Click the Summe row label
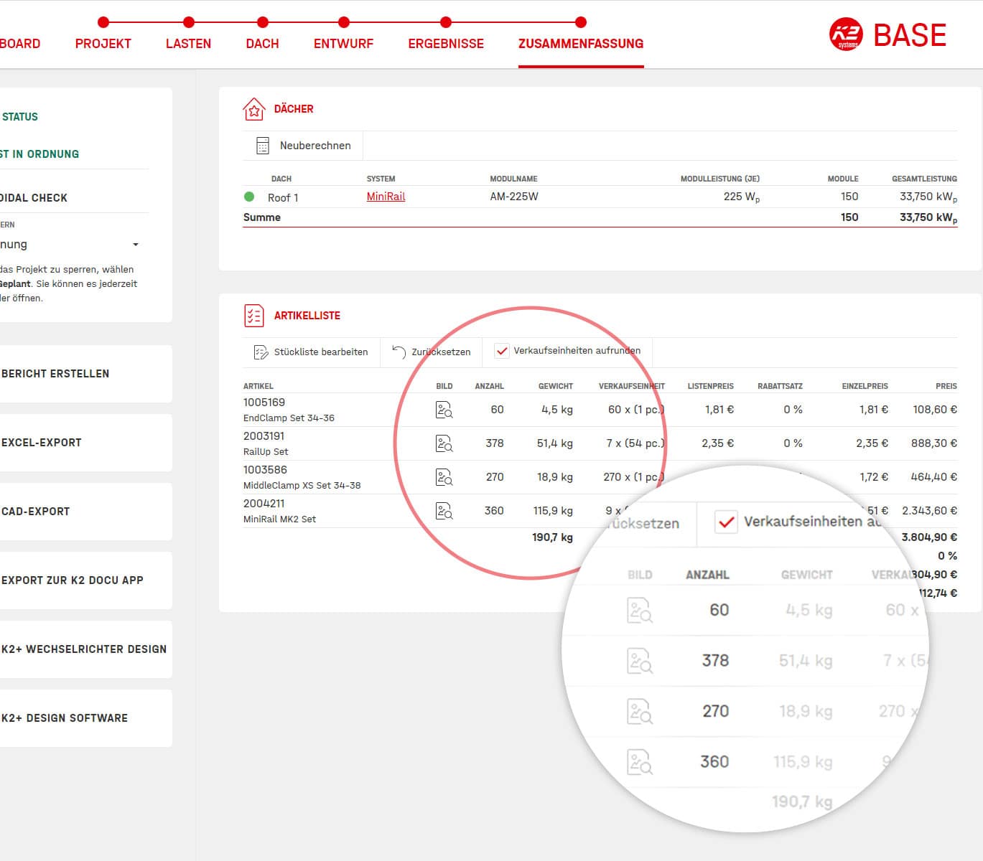This screenshot has width=983, height=861. click(x=262, y=217)
